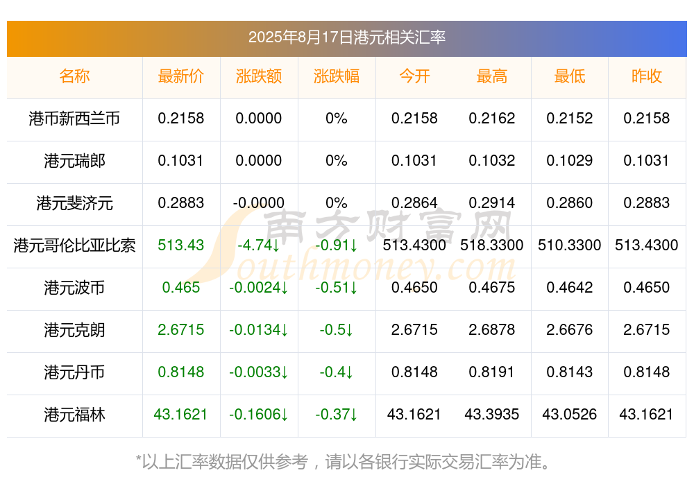Select the 最新价 column header
694x484 pixels.
pyautogui.click(x=181, y=76)
